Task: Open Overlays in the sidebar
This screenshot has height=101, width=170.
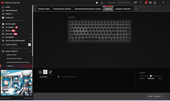Action: click(9, 18)
